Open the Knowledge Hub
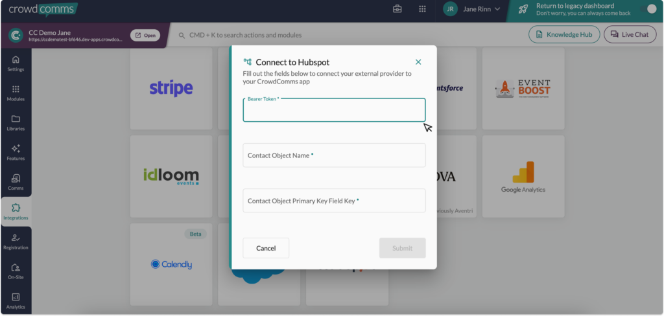This screenshot has height=316, width=664. pos(563,35)
